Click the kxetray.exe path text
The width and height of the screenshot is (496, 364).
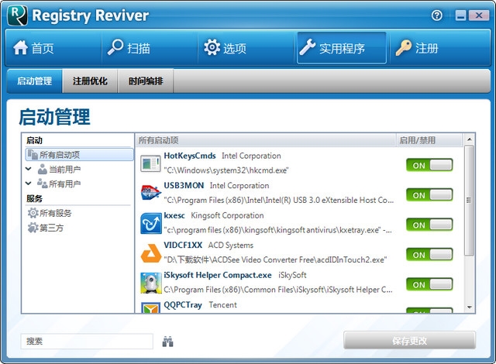277,230
